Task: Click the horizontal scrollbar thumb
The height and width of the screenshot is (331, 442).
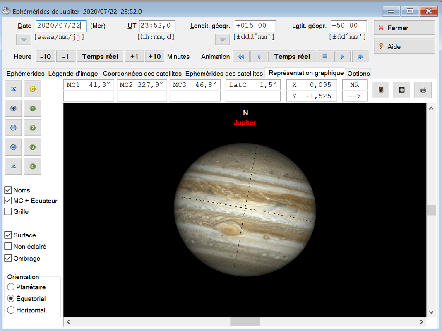Action: pos(245,322)
